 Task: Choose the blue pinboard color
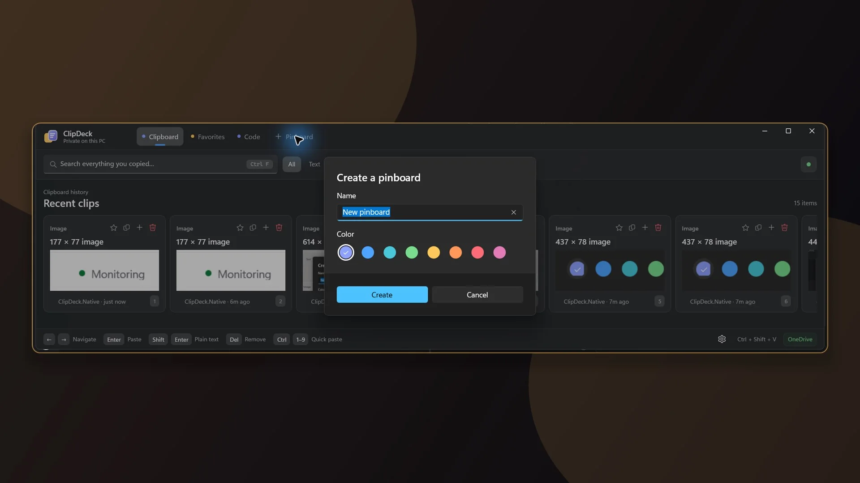tap(368, 253)
